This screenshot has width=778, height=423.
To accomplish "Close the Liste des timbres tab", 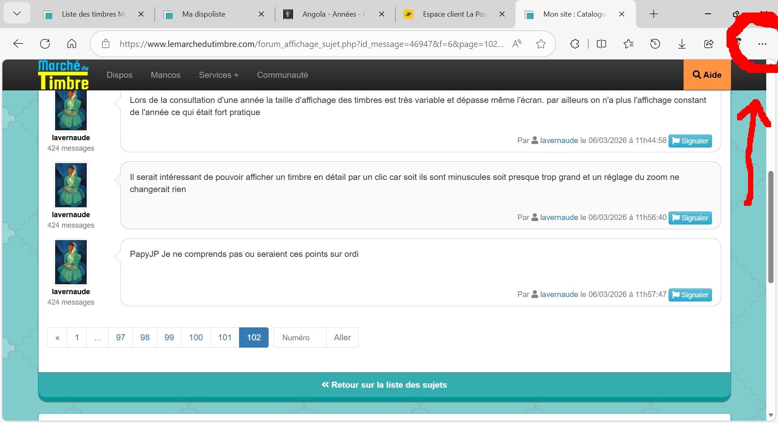I will [x=141, y=14].
